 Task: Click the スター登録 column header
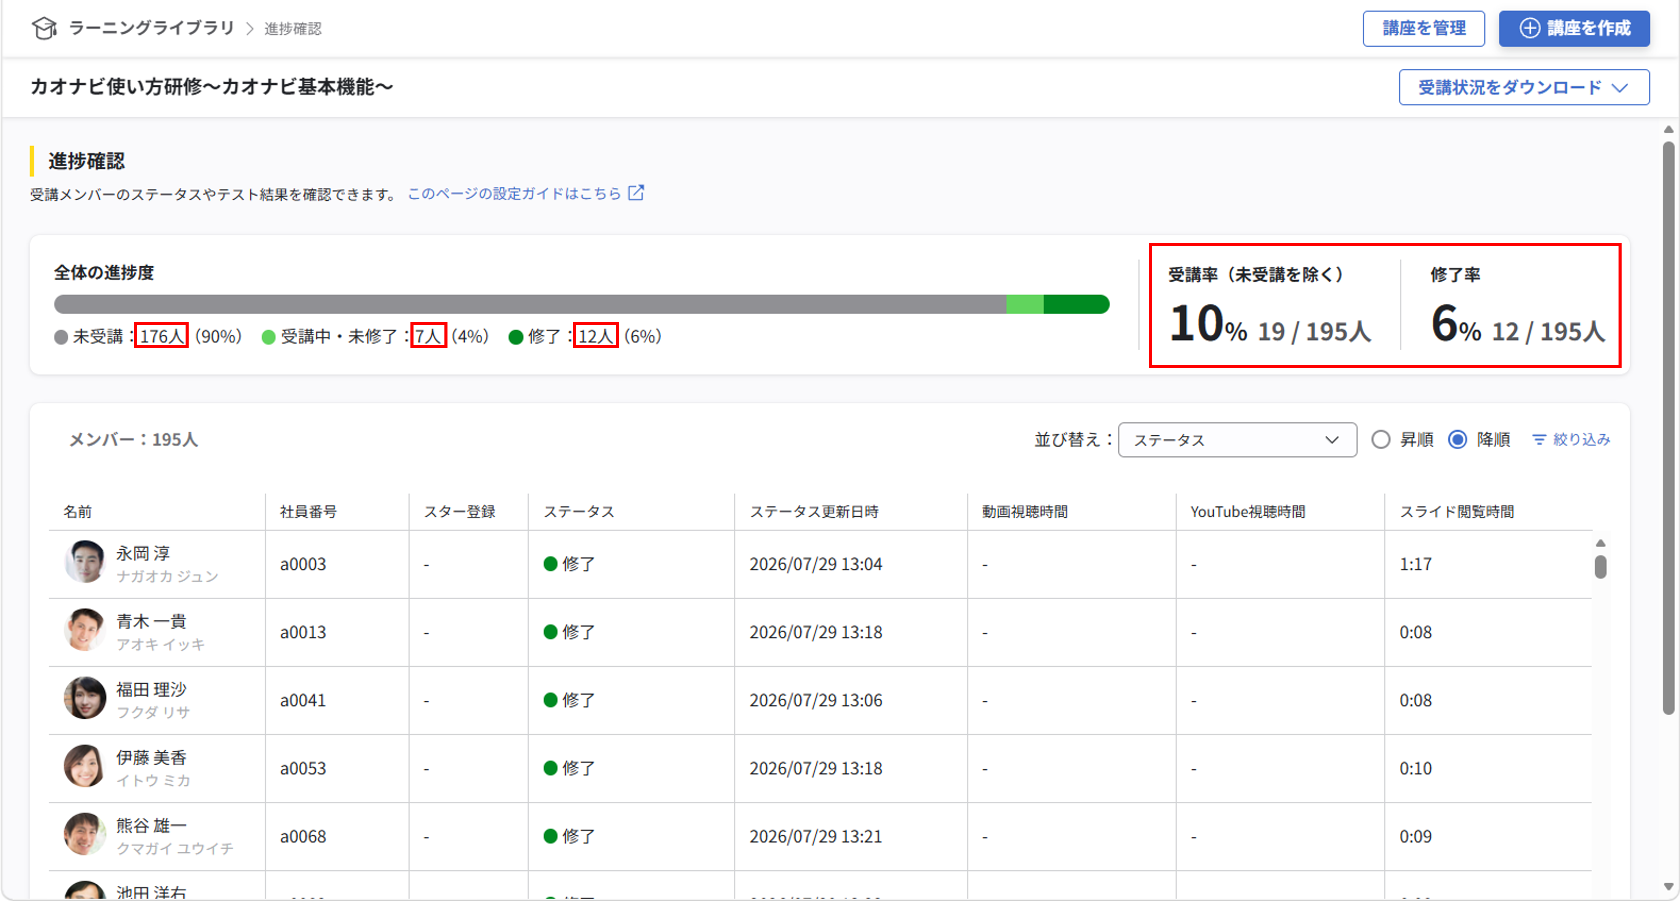[x=460, y=512]
